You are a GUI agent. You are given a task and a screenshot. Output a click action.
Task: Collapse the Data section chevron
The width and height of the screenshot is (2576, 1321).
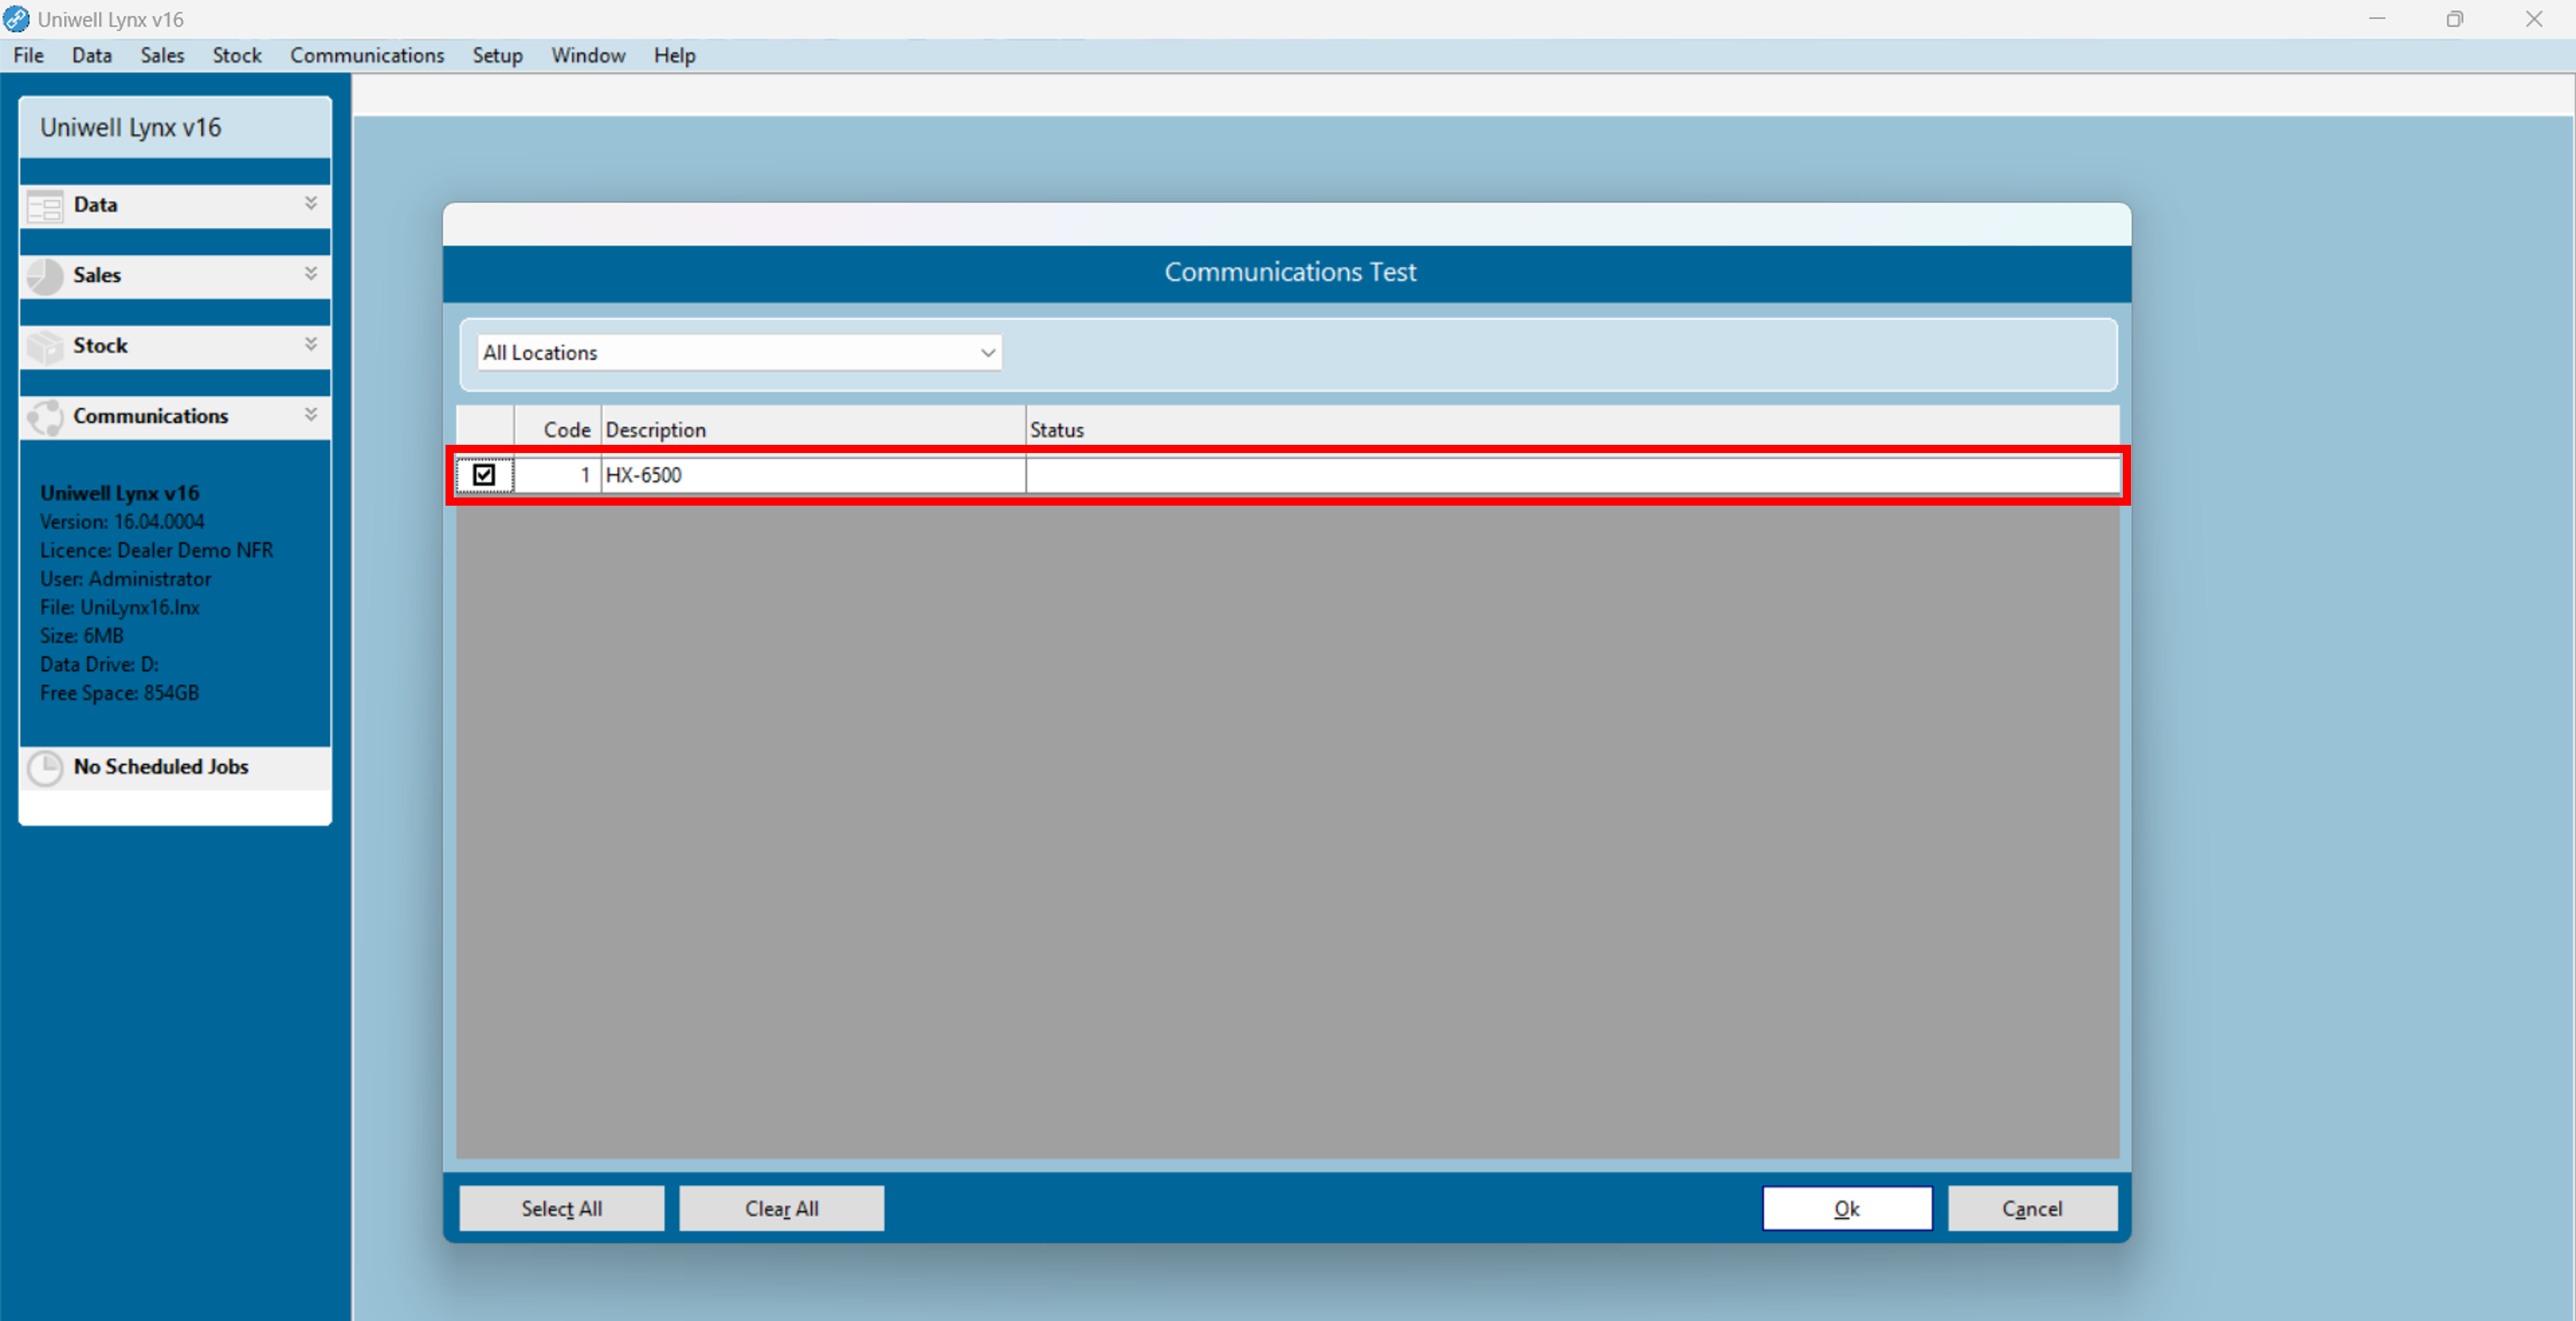[312, 205]
